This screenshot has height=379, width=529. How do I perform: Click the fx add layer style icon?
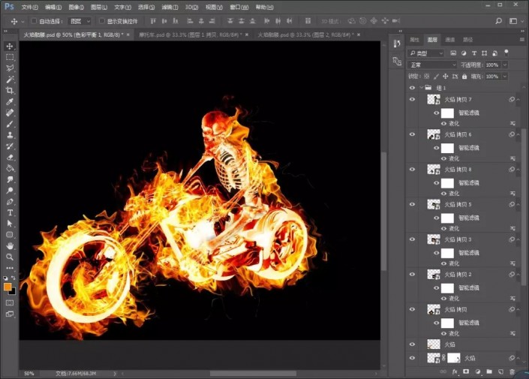tap(455, 371)
